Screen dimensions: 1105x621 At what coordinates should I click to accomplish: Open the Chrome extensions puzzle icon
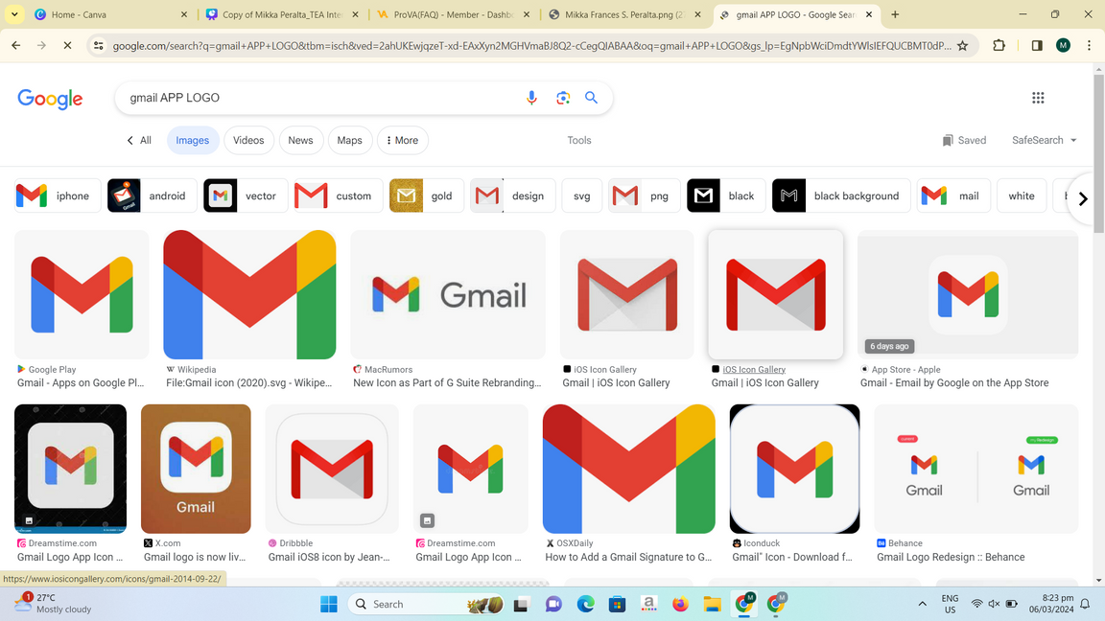[x=999, y=46]
